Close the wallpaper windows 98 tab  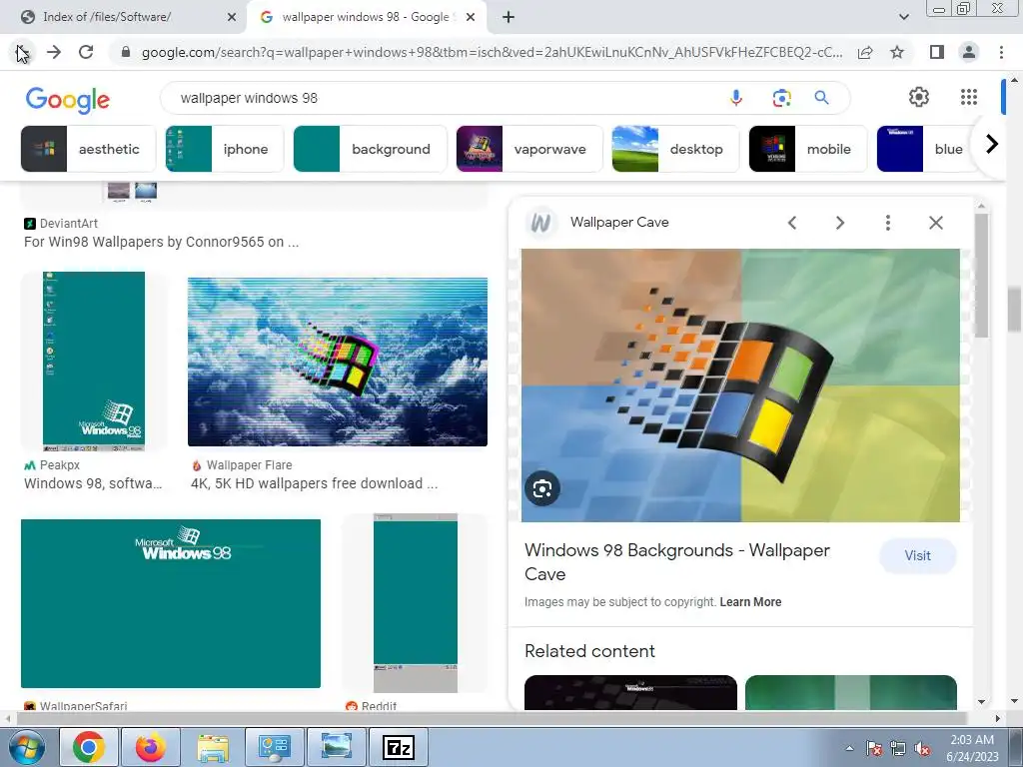pos(471,17)
